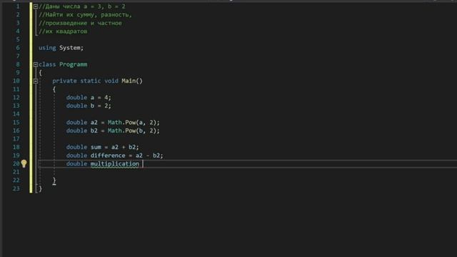Collapse the class Programm region
Image resolution: width=457 pixels, height=257 pixels.
(x=36, y=64)
